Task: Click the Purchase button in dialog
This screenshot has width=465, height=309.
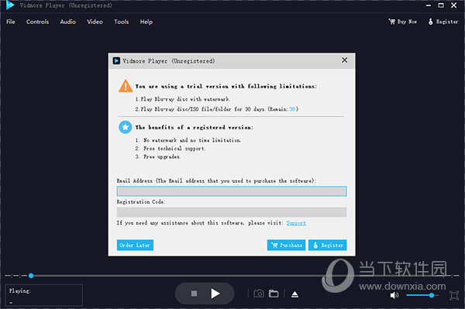Action: point(286,245)
